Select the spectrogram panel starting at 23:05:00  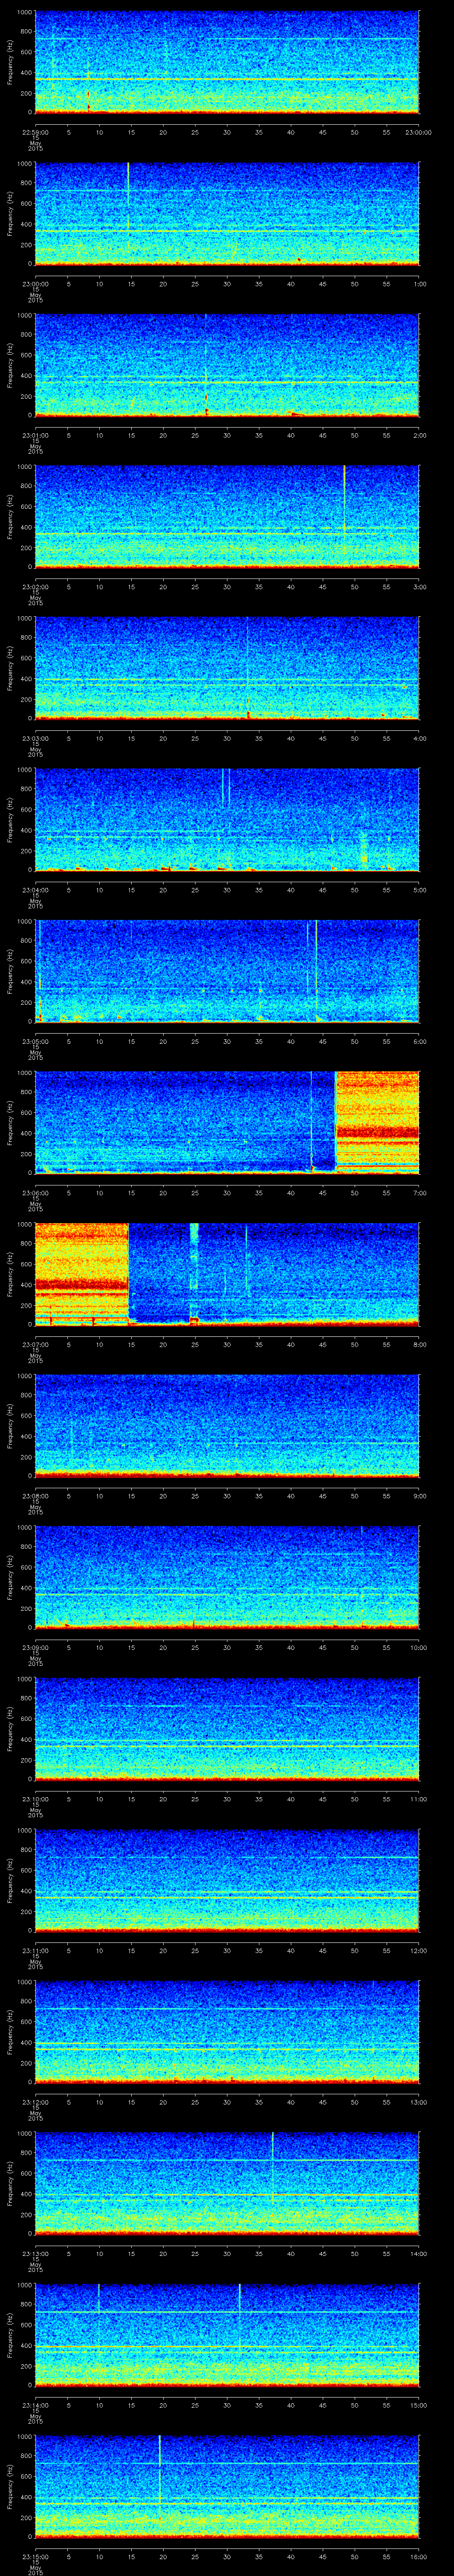click(x=227, y=971)
